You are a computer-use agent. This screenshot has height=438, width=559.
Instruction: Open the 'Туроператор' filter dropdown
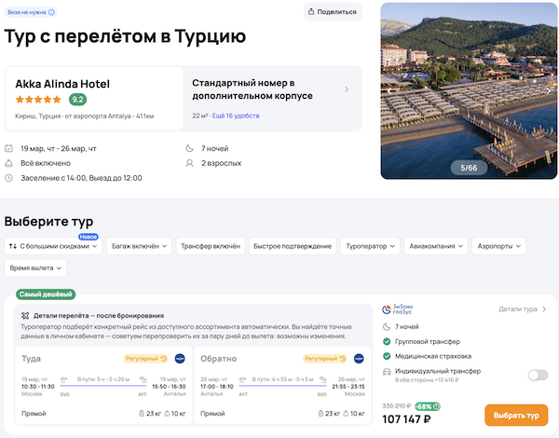coord(371,246)
